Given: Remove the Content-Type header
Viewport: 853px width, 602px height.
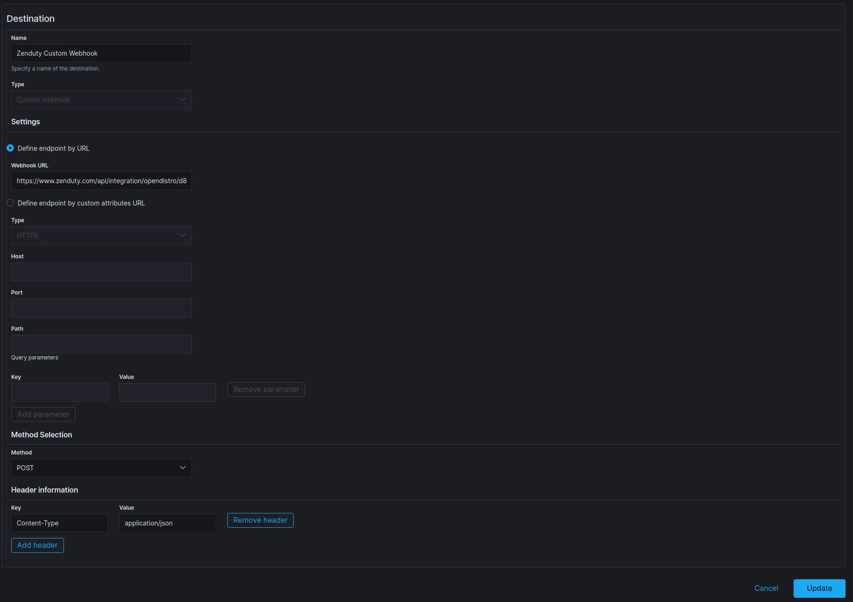Looking at the screenshot, I should pyautogui.click(x=260, y=520).
